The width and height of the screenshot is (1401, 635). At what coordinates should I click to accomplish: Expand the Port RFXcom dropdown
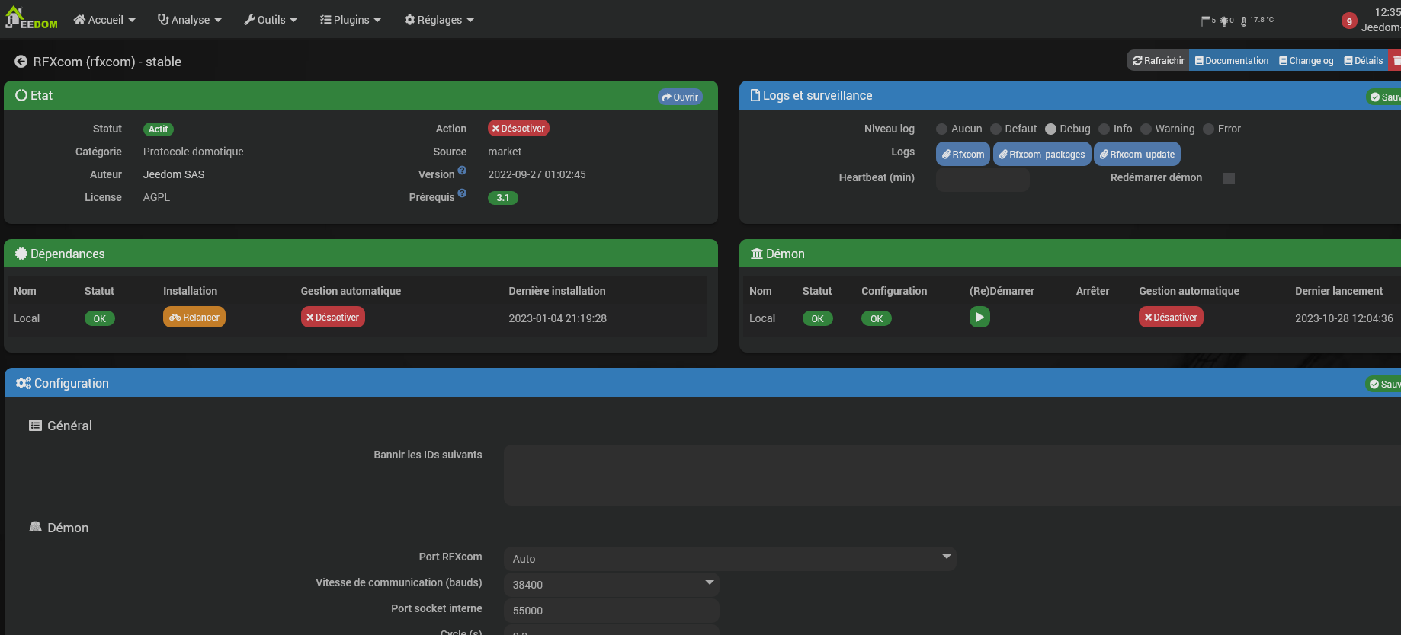point(729,558)
